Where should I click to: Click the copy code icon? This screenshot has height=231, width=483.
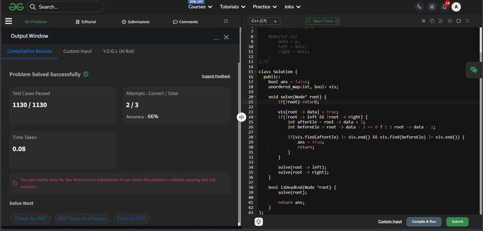pyautogui.click(x=432, y=21)
